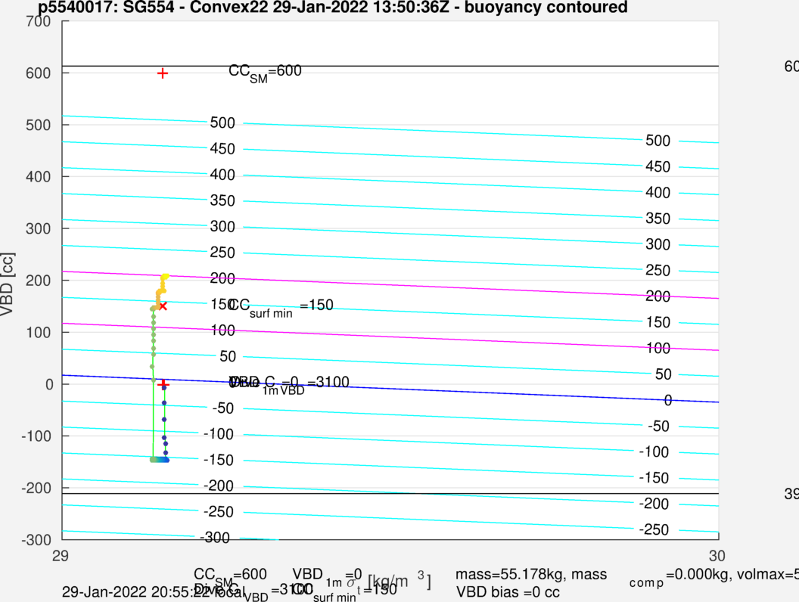Select the CC surf min =150 annotation

click(x=281, y=307)
